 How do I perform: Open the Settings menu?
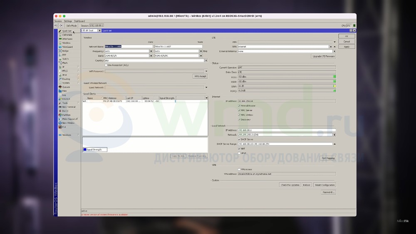tap(68, 21)
